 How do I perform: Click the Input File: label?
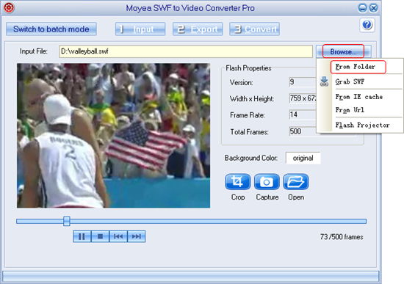point(34,51)
